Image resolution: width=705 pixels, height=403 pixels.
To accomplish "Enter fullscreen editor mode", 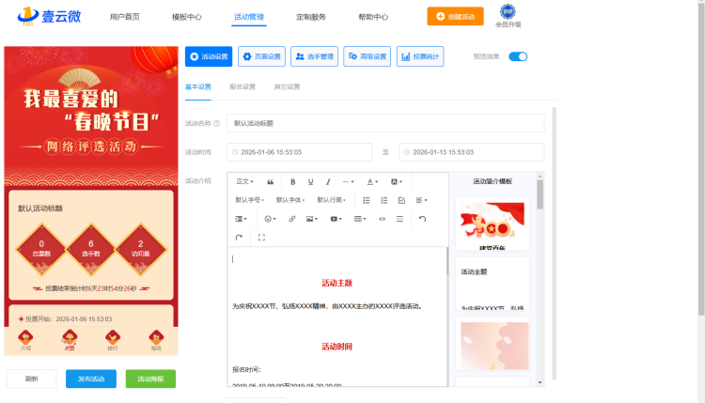I will (260, 238).
